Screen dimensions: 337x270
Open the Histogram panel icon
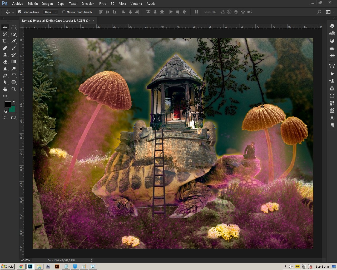pos(332,48)
